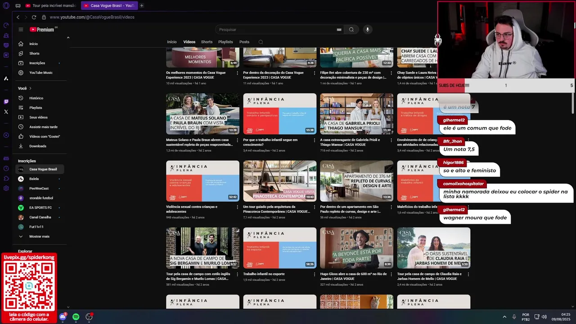Expand the Você section
The height and width of the screenshot is (324, 576).
point(25,88)
